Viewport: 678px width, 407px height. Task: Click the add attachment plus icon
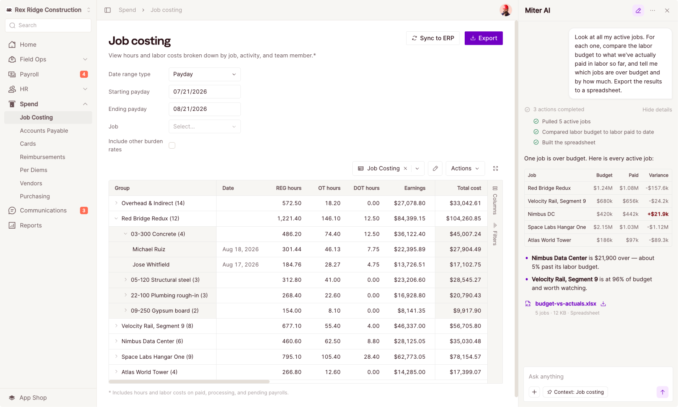pos(534,392)
